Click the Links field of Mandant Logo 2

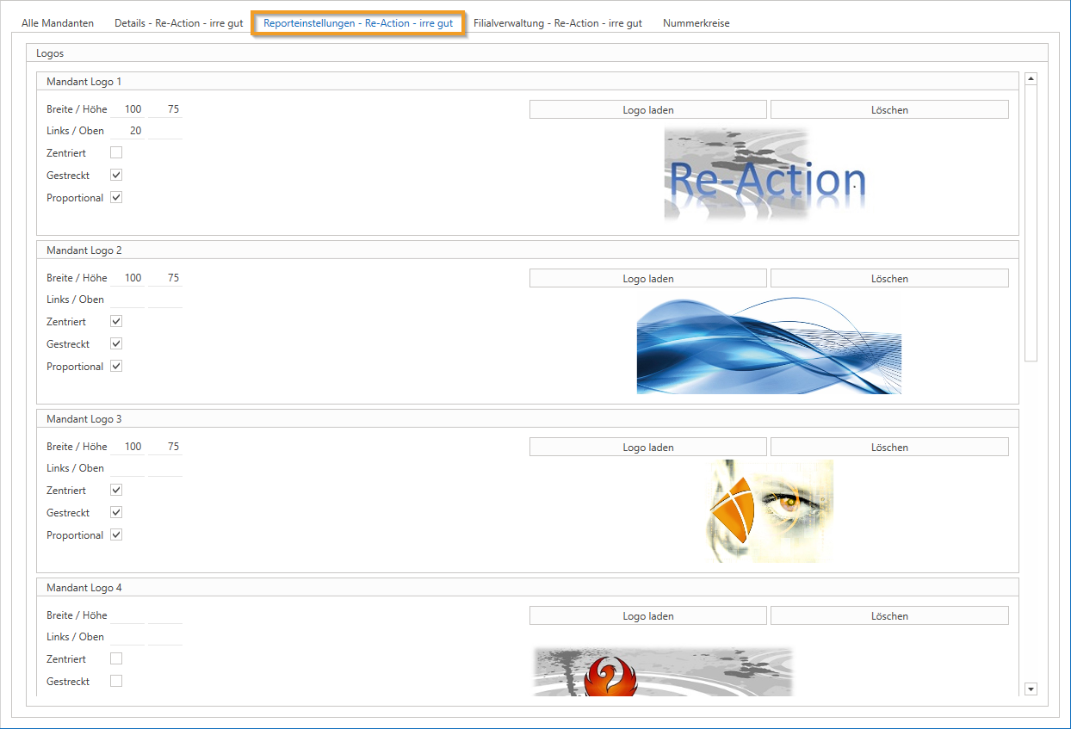[x=128, y=300]
